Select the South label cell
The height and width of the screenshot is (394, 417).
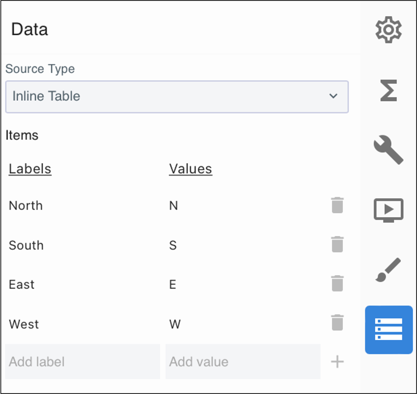[26, 245]
